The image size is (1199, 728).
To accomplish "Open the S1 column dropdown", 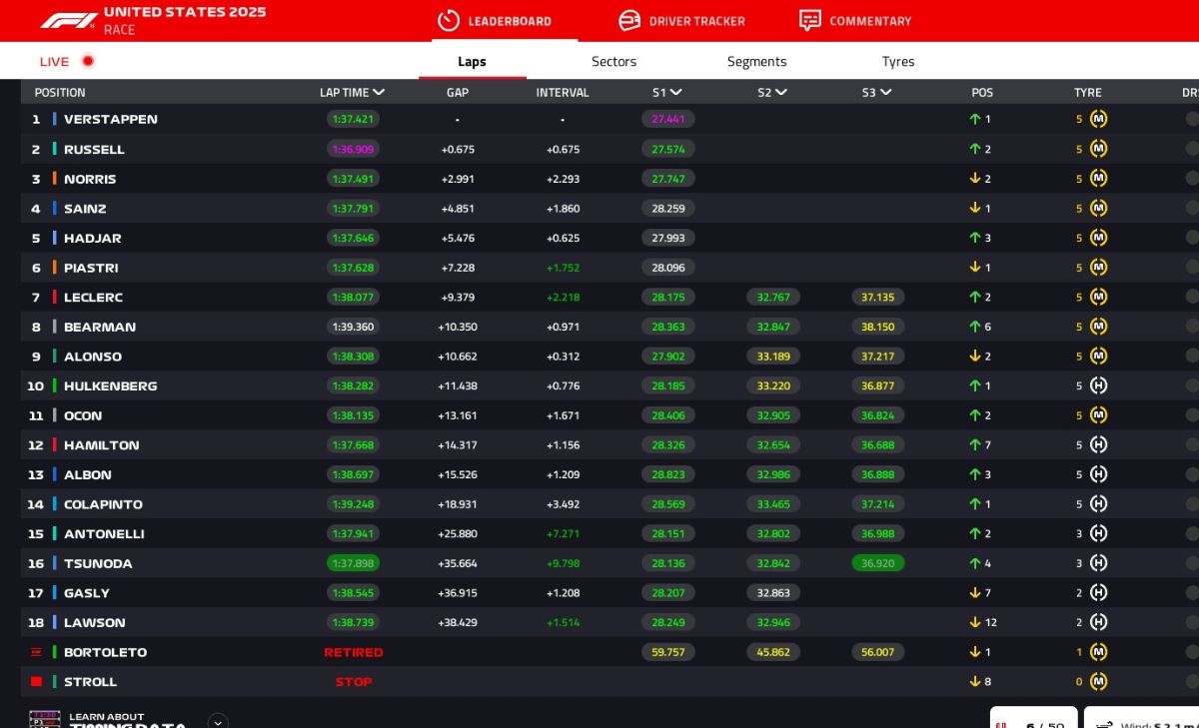I will pos(676,93).
